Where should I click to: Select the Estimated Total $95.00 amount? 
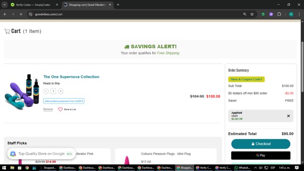(287, 134)
